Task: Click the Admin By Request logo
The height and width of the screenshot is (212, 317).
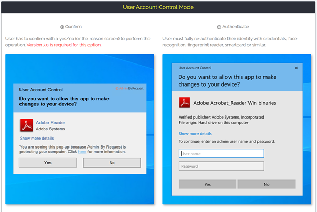Action: (130, 88)
